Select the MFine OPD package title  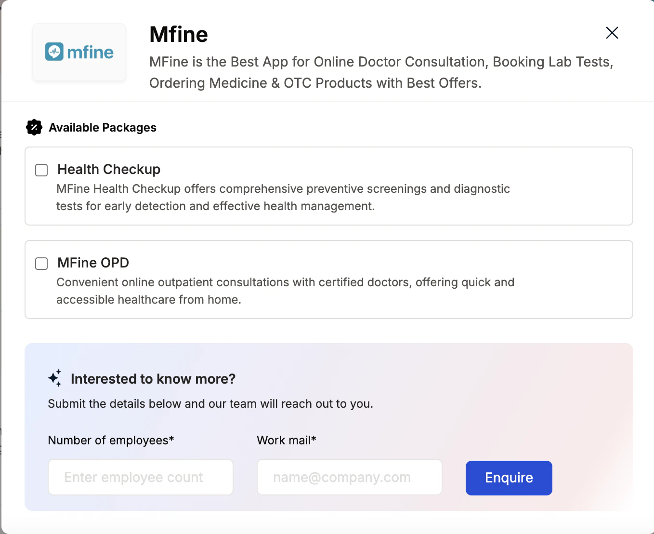(x=93, y=263)
